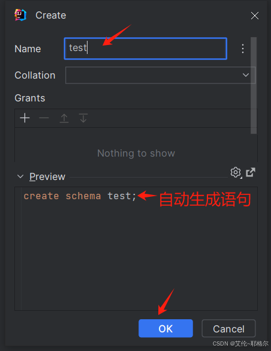
Task: Click the remove grant minus icon
Action: click(44, 118)
